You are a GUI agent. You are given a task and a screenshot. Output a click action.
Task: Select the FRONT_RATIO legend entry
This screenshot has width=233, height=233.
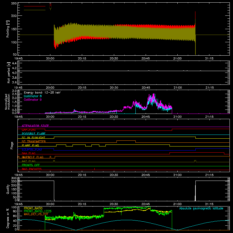(33, 208)
